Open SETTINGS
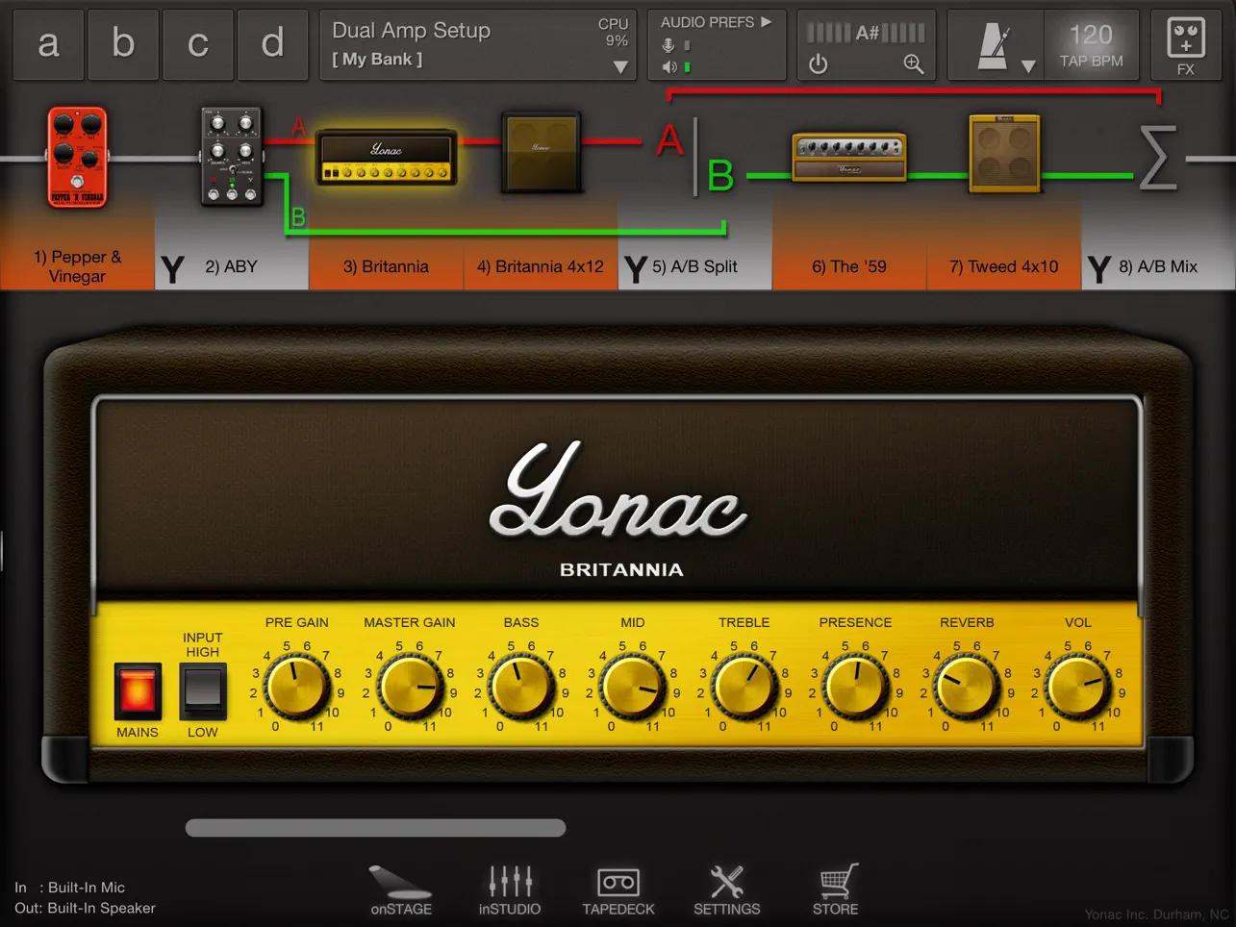Image resolution: width=1236 pixels, height=927 pixels. pos(727,889)
